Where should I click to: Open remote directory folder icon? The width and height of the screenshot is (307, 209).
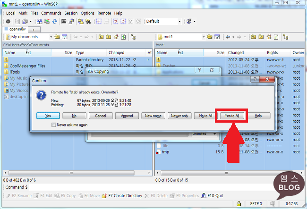click(210, 37)
